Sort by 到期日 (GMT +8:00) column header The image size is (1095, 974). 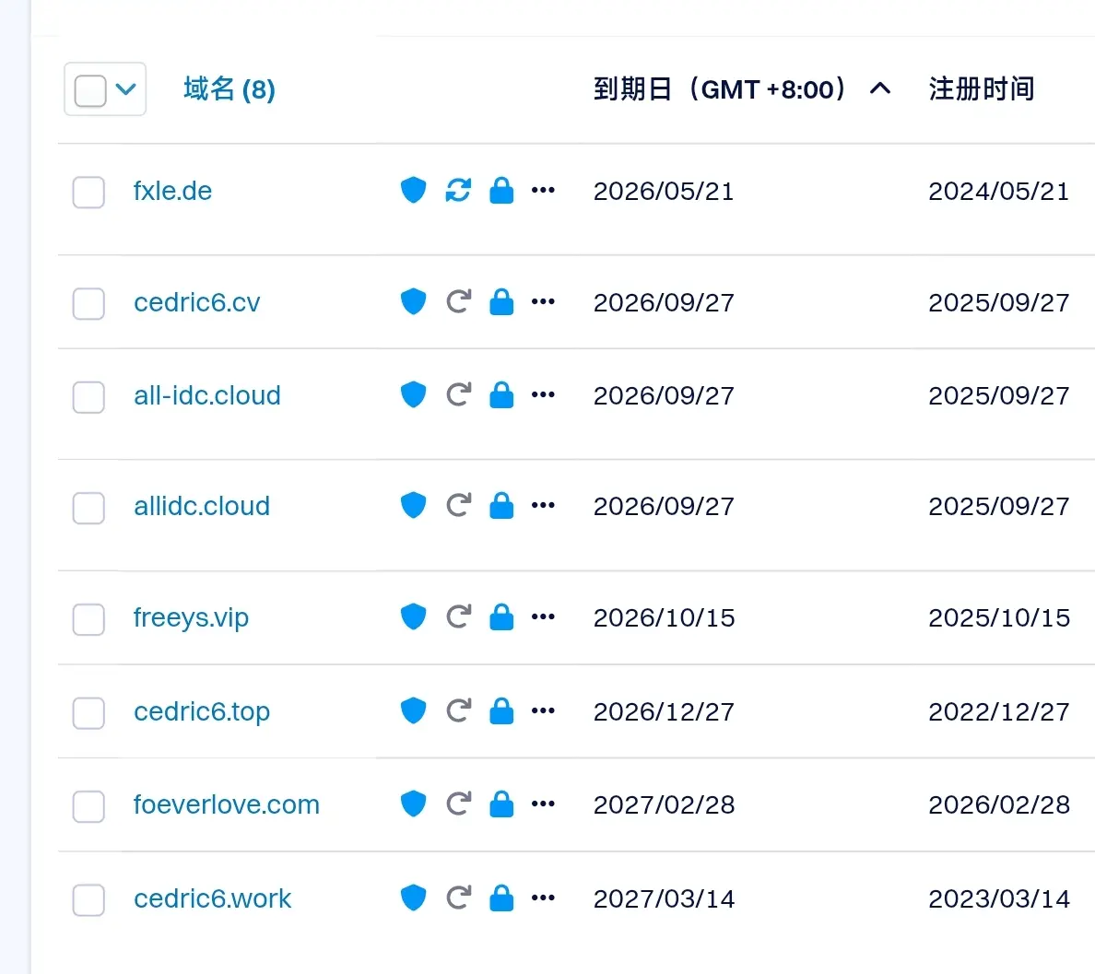720,89
